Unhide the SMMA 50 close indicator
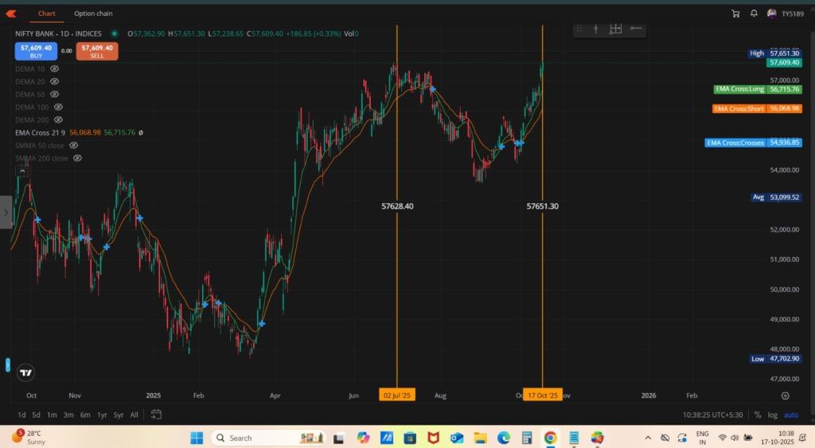The image size is (815, 448). (73, 146)
